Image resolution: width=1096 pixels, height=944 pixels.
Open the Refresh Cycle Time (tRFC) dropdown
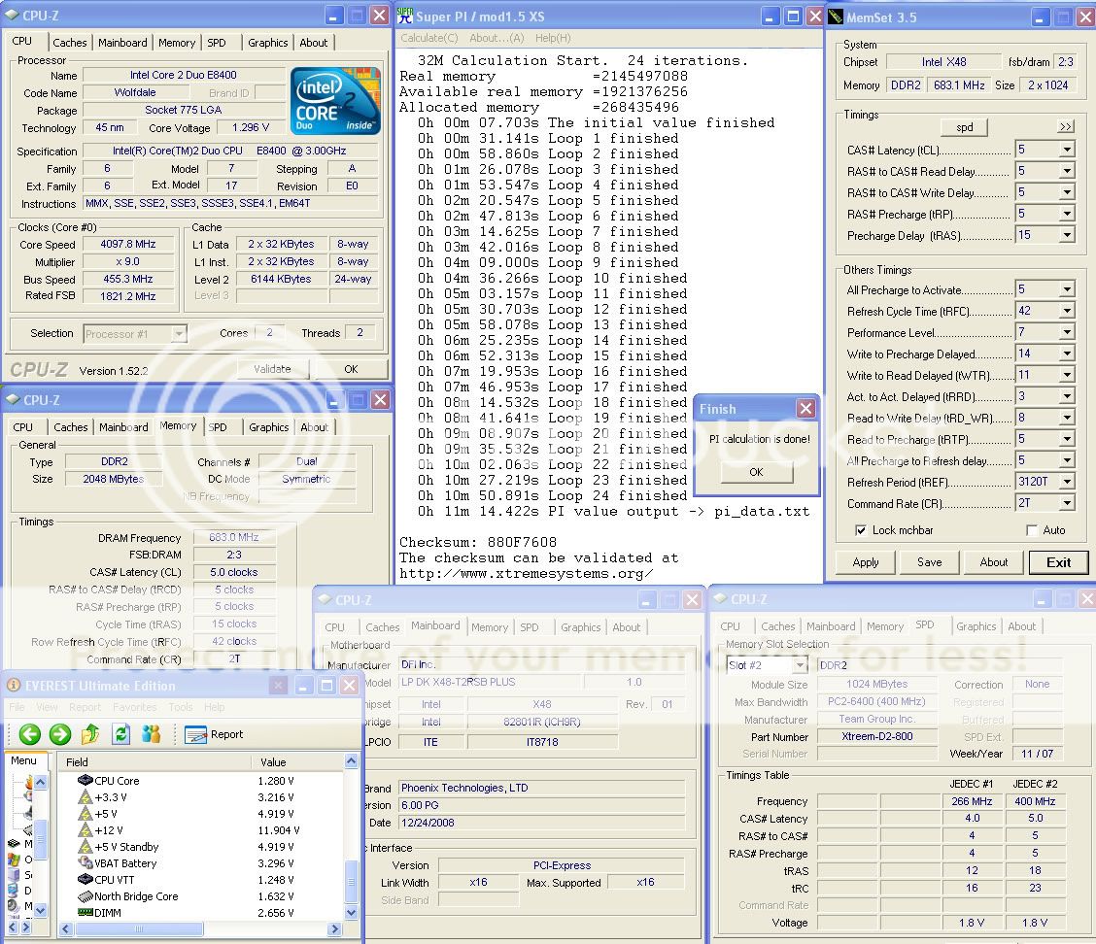click(x=1067, y=311)
